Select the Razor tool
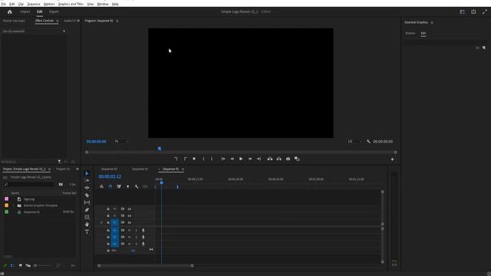Viewport: 491px width, 276px height. pyautogui.click(x=87, y=195)
